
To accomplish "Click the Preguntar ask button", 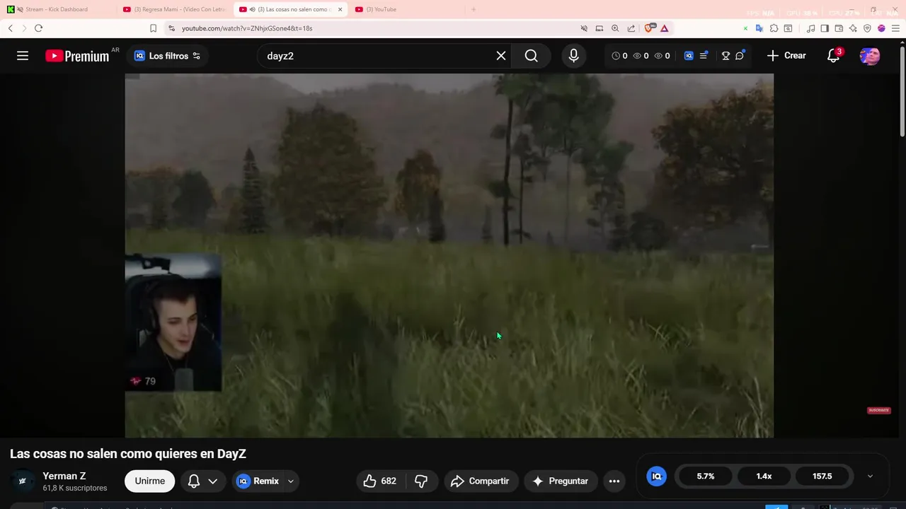I will 561,481.
